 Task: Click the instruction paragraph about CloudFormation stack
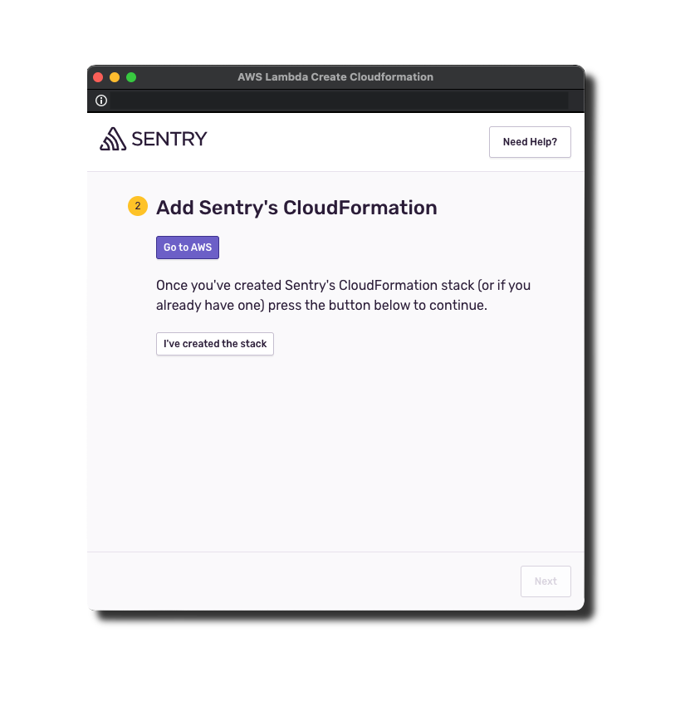point(343,295)
